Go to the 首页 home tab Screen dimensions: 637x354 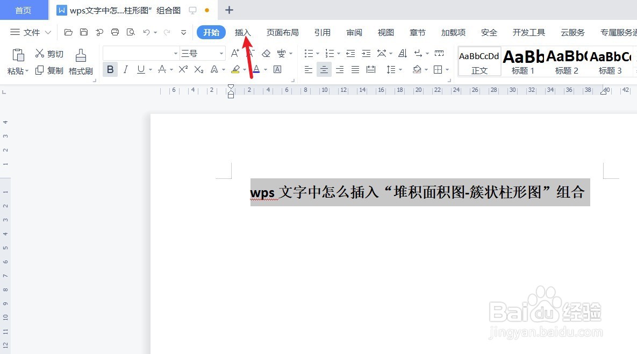[x=23, y=10]
